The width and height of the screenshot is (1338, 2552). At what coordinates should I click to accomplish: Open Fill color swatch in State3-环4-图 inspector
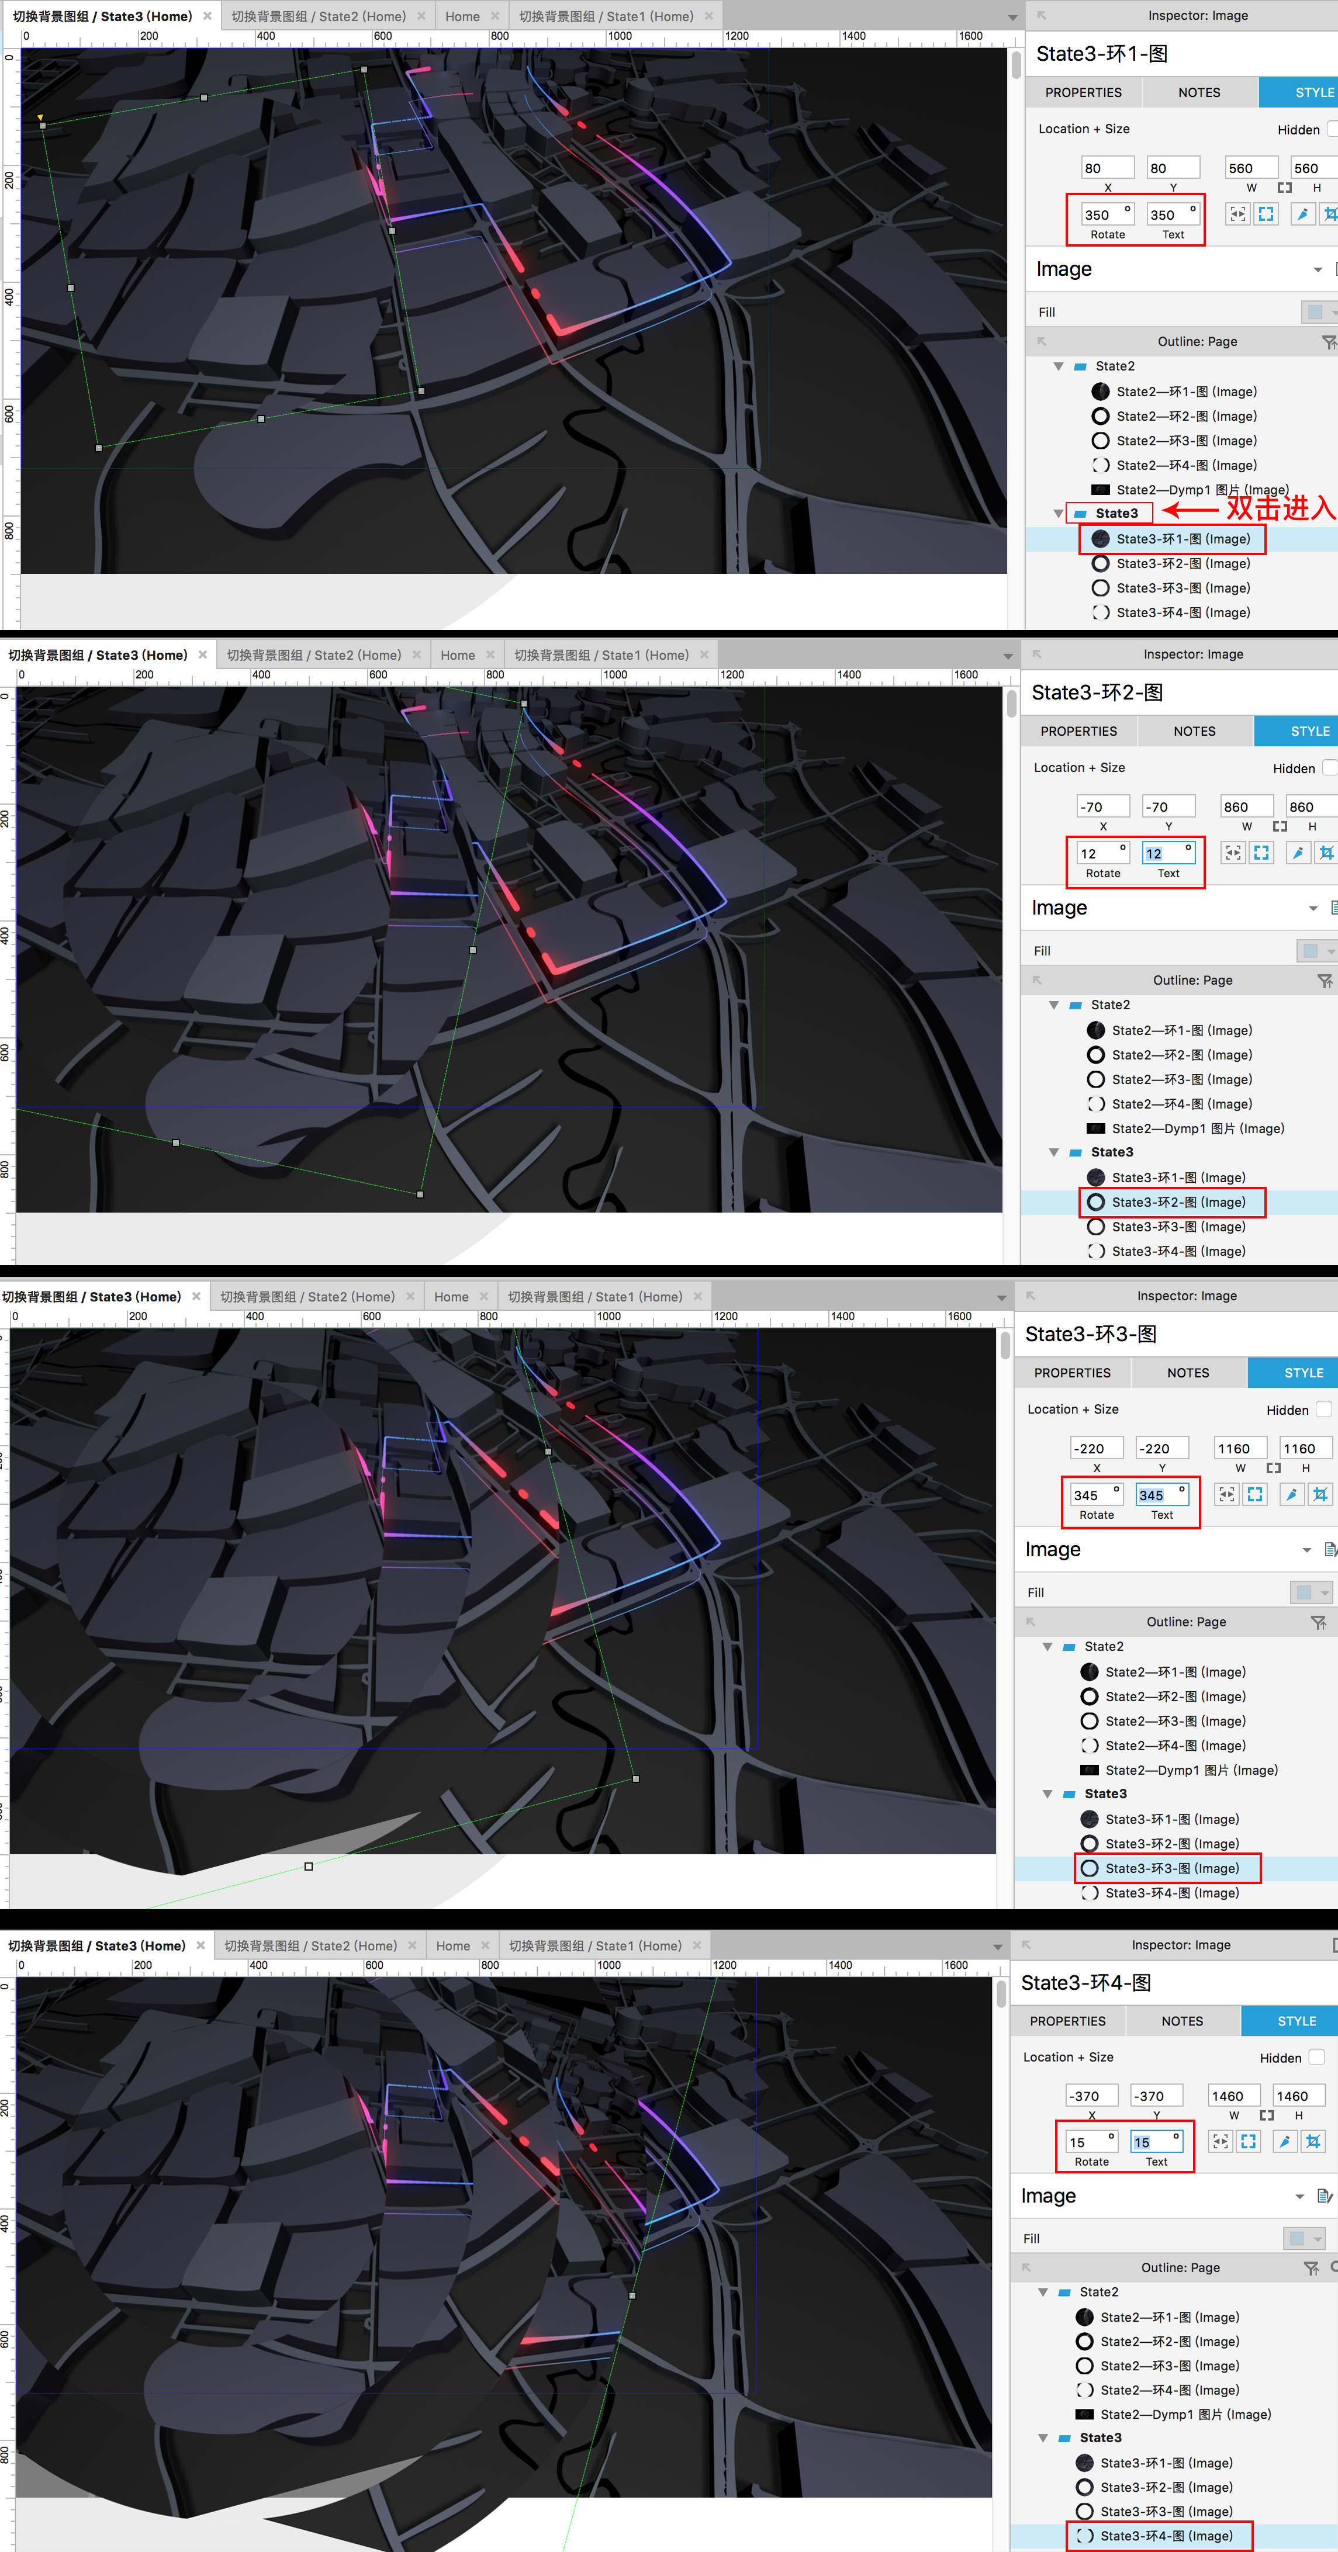(1296, 2238)
